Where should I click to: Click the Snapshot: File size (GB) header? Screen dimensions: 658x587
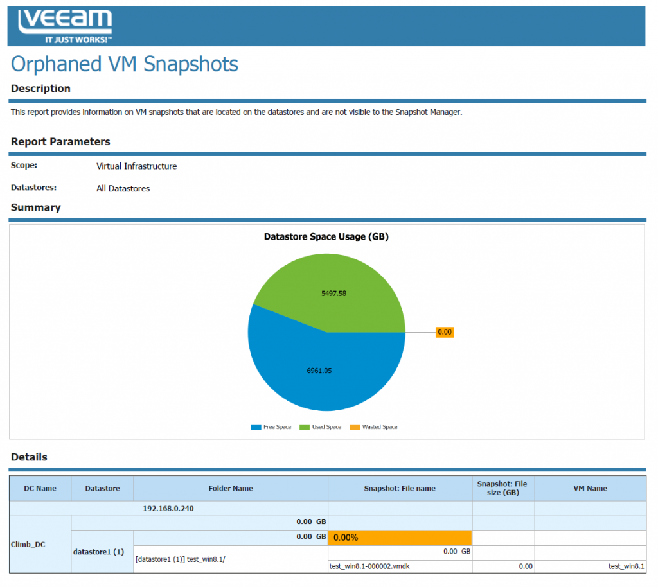coord(503,488)
